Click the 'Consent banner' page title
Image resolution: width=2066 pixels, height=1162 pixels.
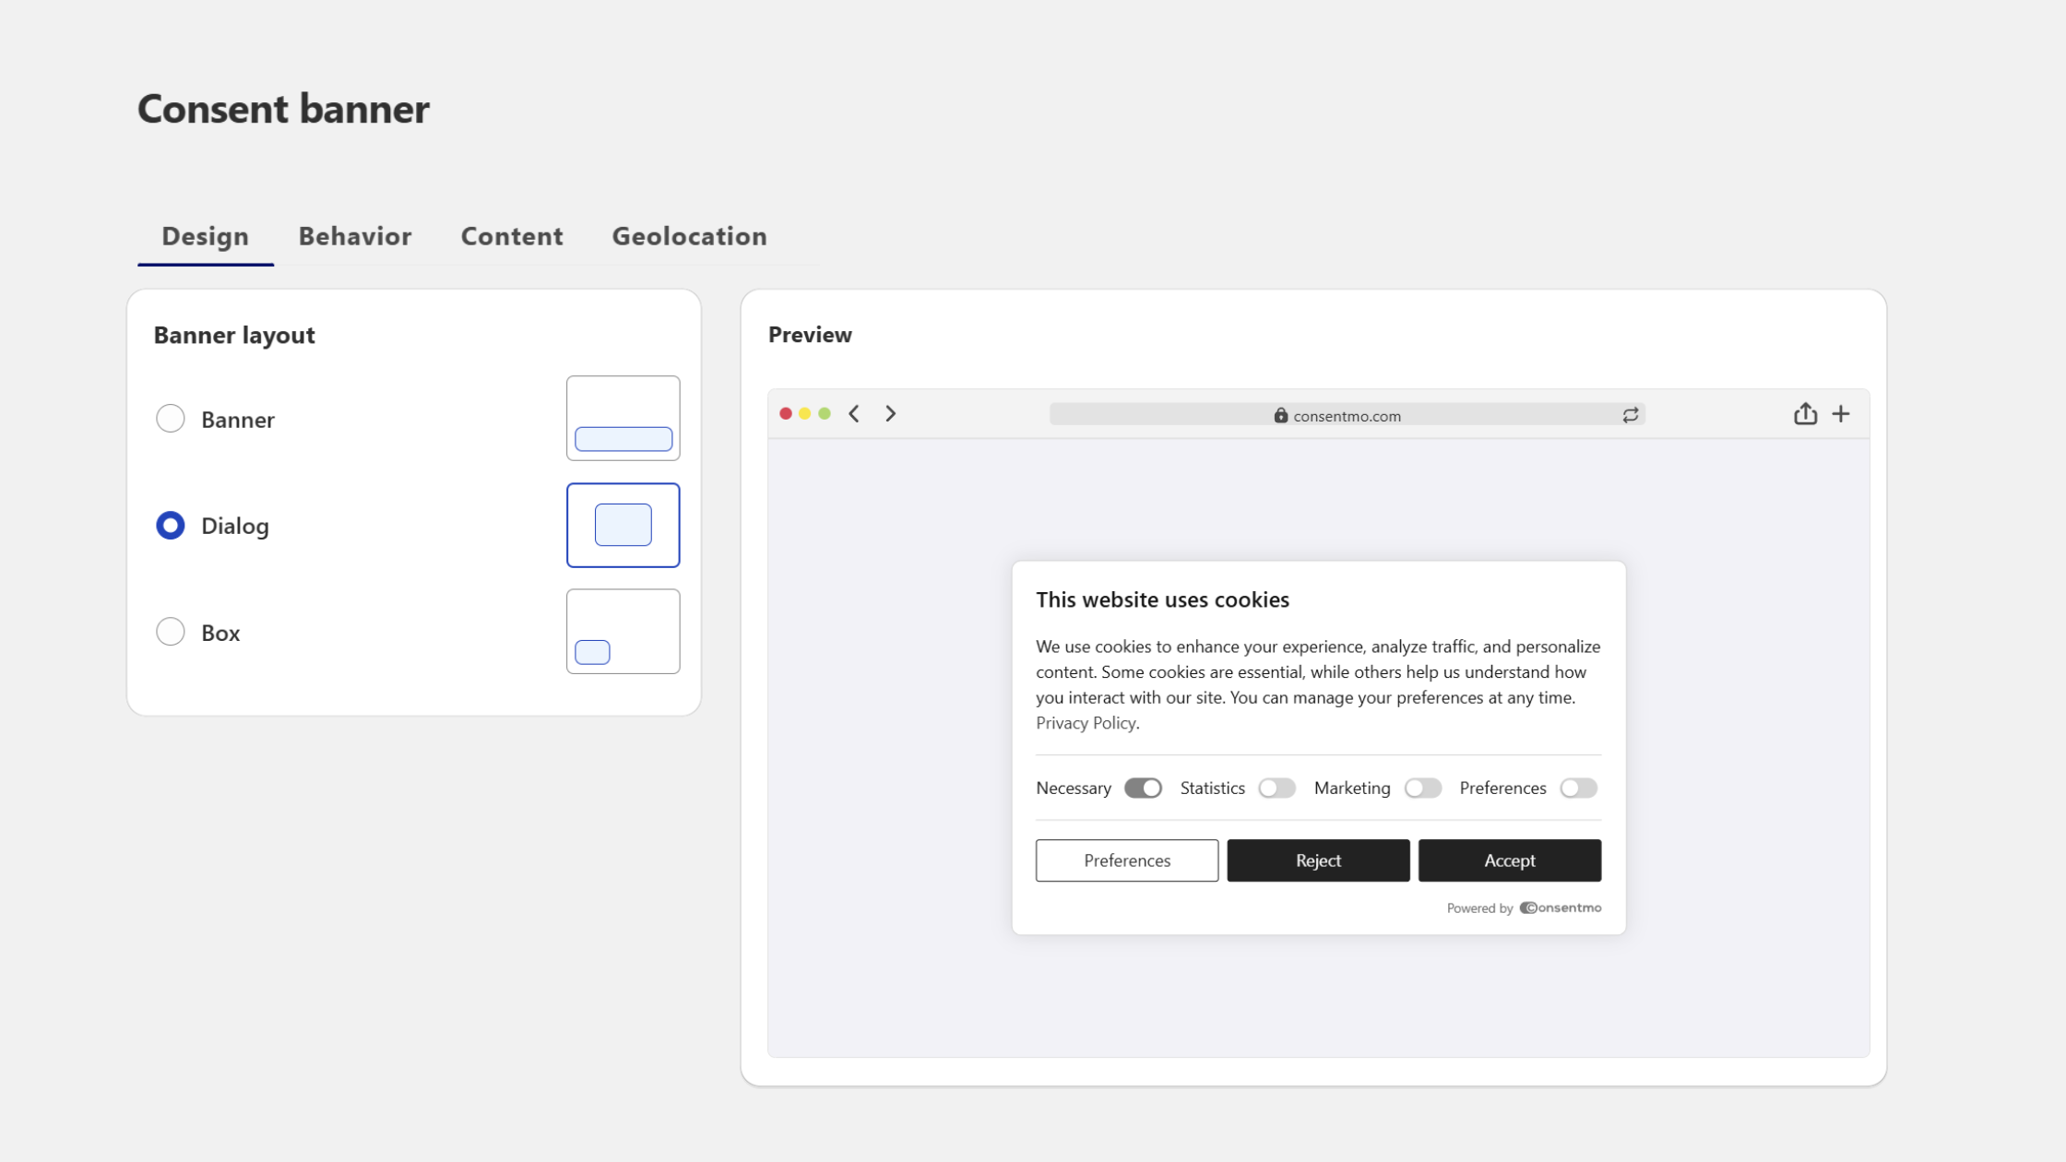283,109
